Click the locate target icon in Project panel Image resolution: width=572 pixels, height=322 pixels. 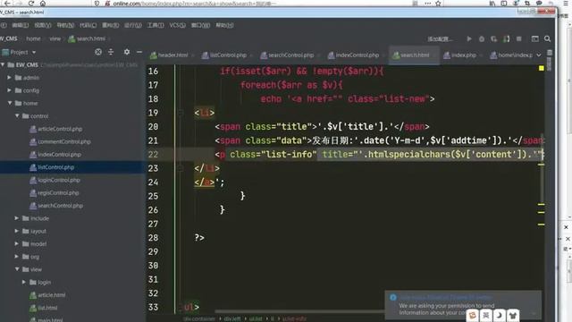point(98,52)
